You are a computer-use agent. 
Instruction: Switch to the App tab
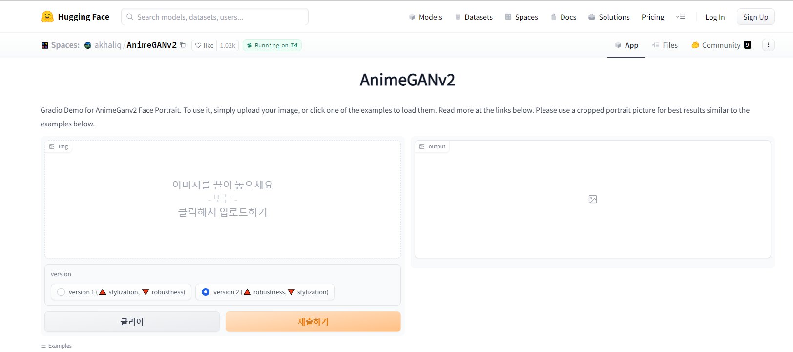click(626, 45)
